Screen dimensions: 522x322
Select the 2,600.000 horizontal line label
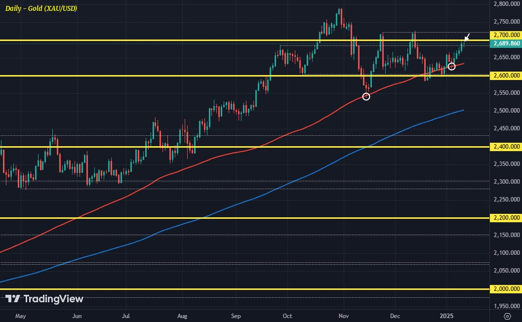[506, 75]
